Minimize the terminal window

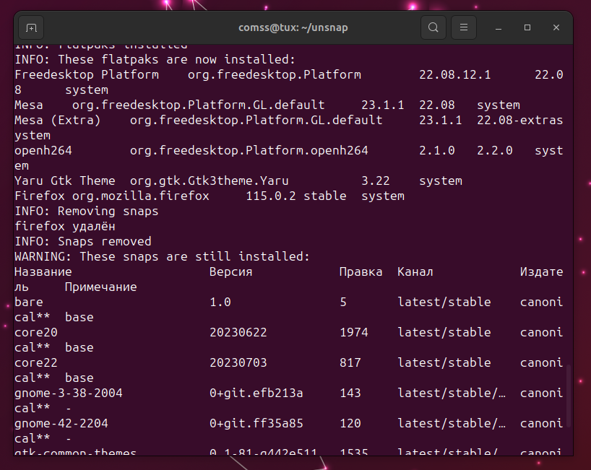point(499,28)
